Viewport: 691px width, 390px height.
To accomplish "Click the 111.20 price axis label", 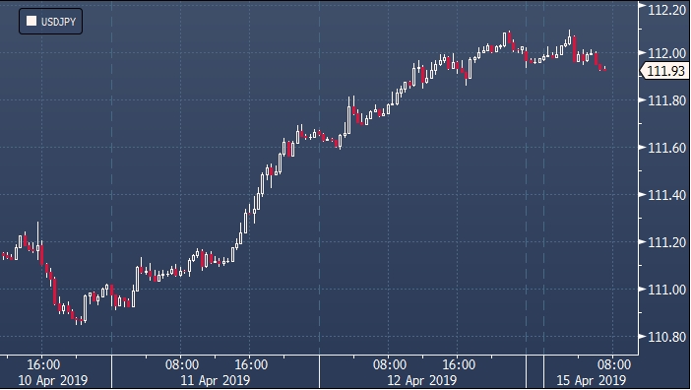I will click(x=666, y=242).
